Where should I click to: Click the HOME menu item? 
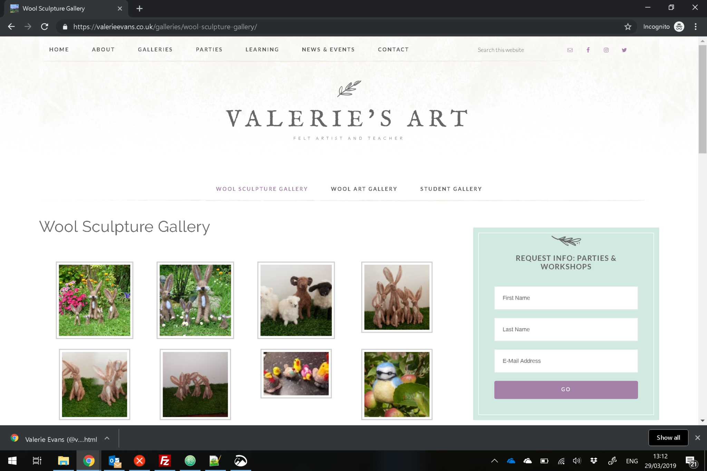click(x=59, y=49)
